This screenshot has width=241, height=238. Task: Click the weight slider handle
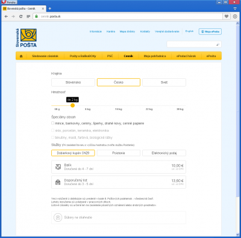click(73, 105)
